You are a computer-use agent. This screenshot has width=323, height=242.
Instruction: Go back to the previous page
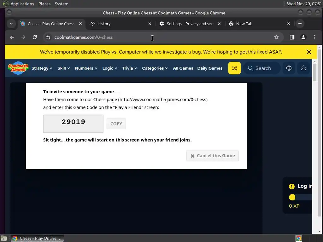tap(12, 37)
